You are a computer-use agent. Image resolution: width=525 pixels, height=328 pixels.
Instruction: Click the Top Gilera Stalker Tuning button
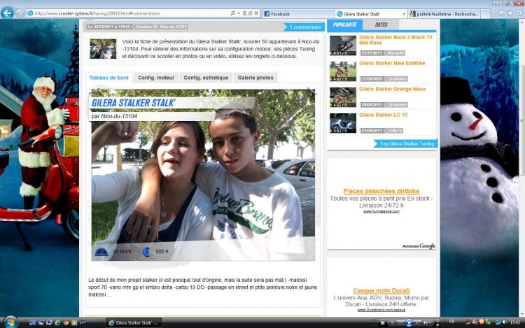pyautogui.click(x=406, y=143)
